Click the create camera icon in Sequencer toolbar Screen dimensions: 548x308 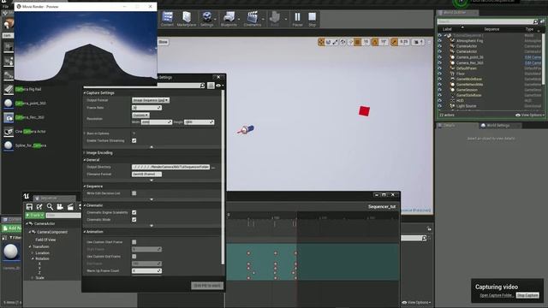pyautogui.click(x=60, y=207)
